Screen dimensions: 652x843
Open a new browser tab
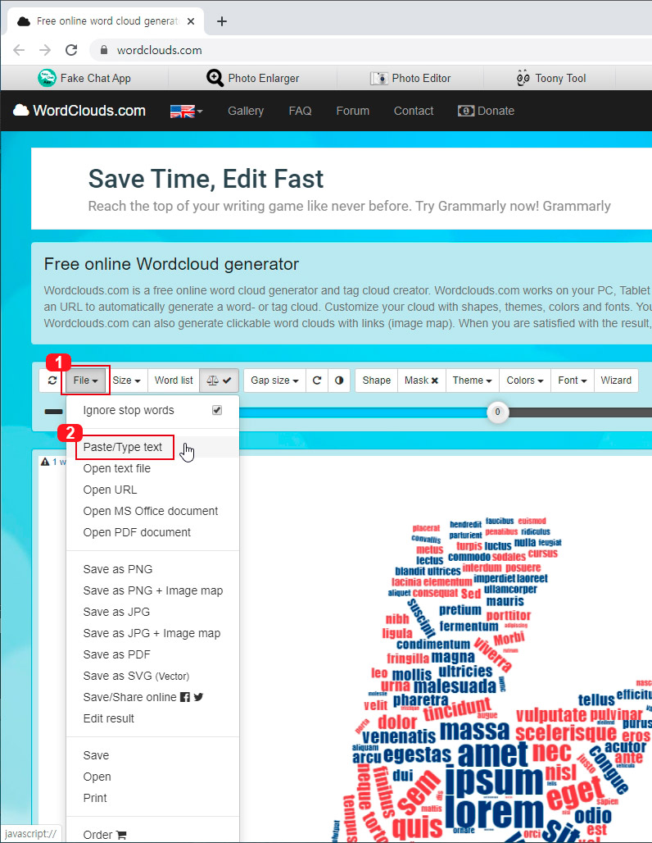222,21
